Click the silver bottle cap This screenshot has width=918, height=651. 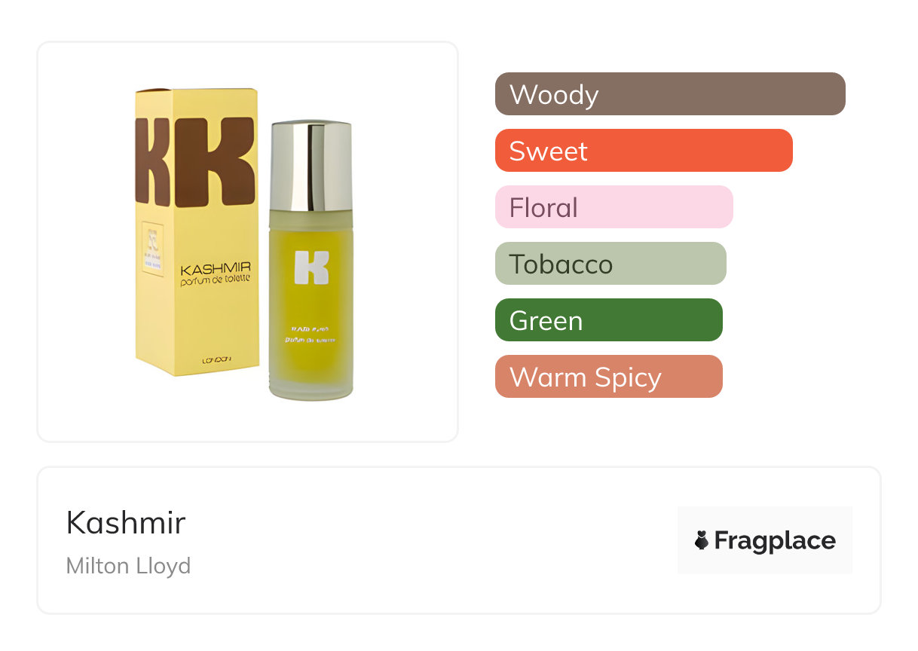[311, 166]
